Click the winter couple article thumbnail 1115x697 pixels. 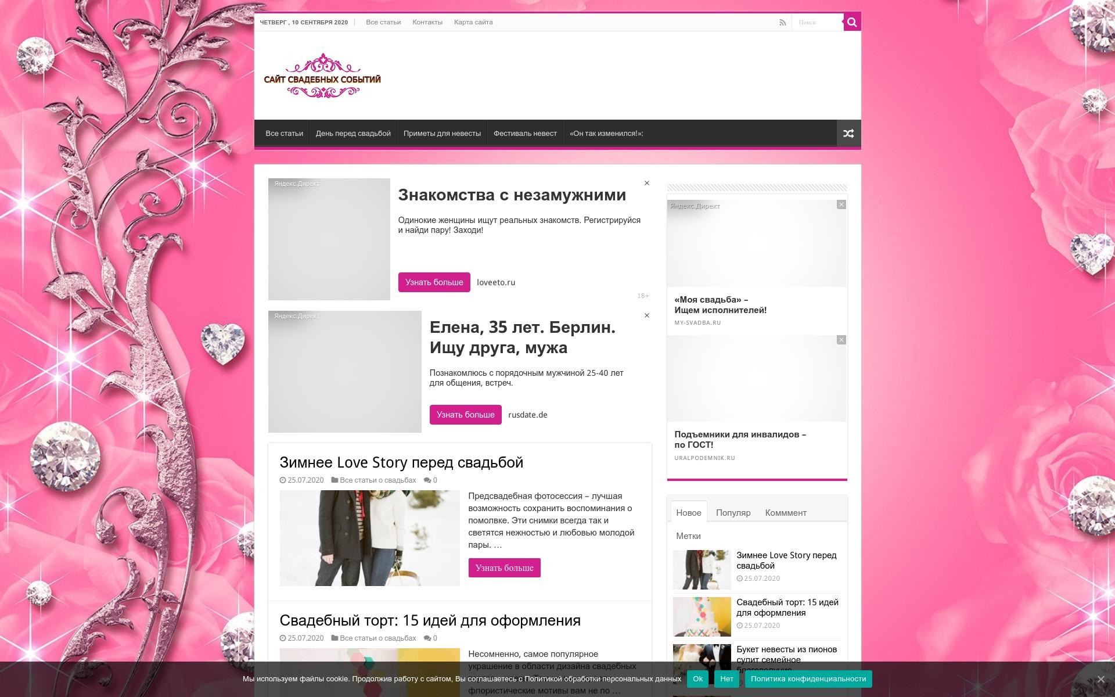369,538
